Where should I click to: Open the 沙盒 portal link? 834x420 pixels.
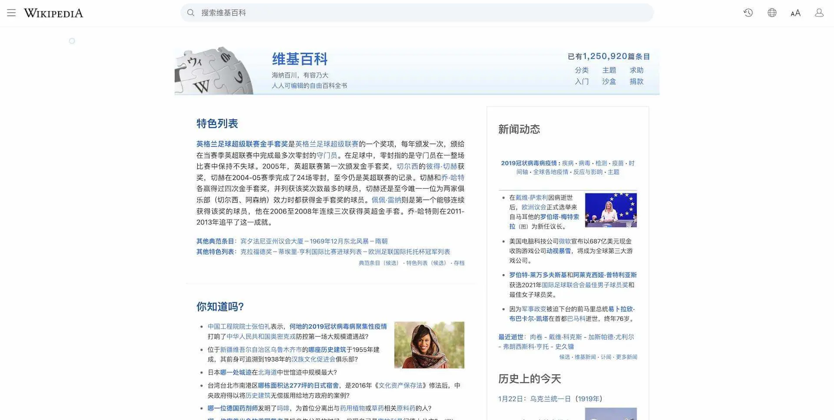coord(609,82)
